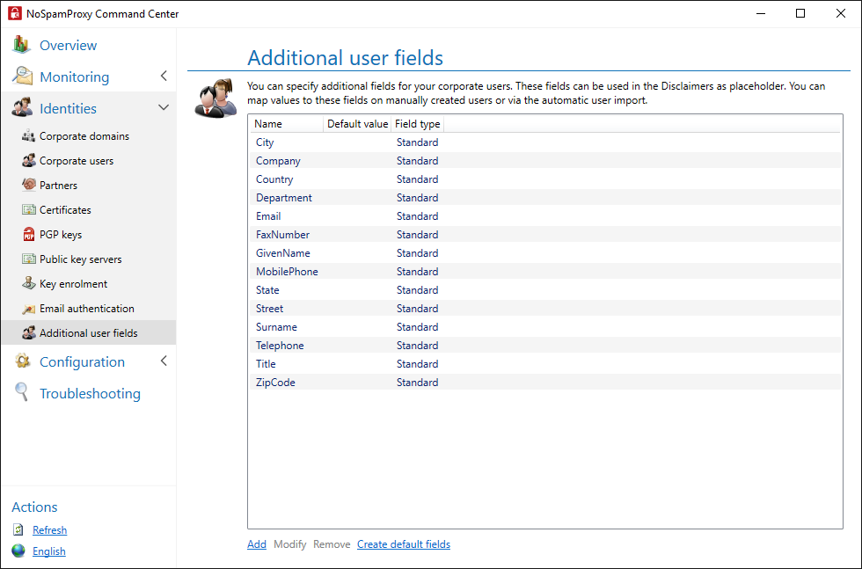Image resolution: width=862 pixels, height=569 pixels.
Task: Select the City field row
Action: click(x=545, y=142)
